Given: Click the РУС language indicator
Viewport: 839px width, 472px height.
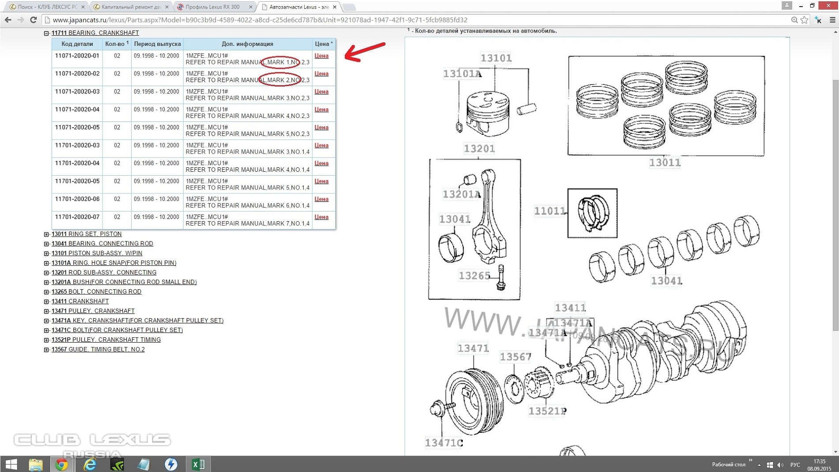Looking at the screenshot, I should pos(795,464).
